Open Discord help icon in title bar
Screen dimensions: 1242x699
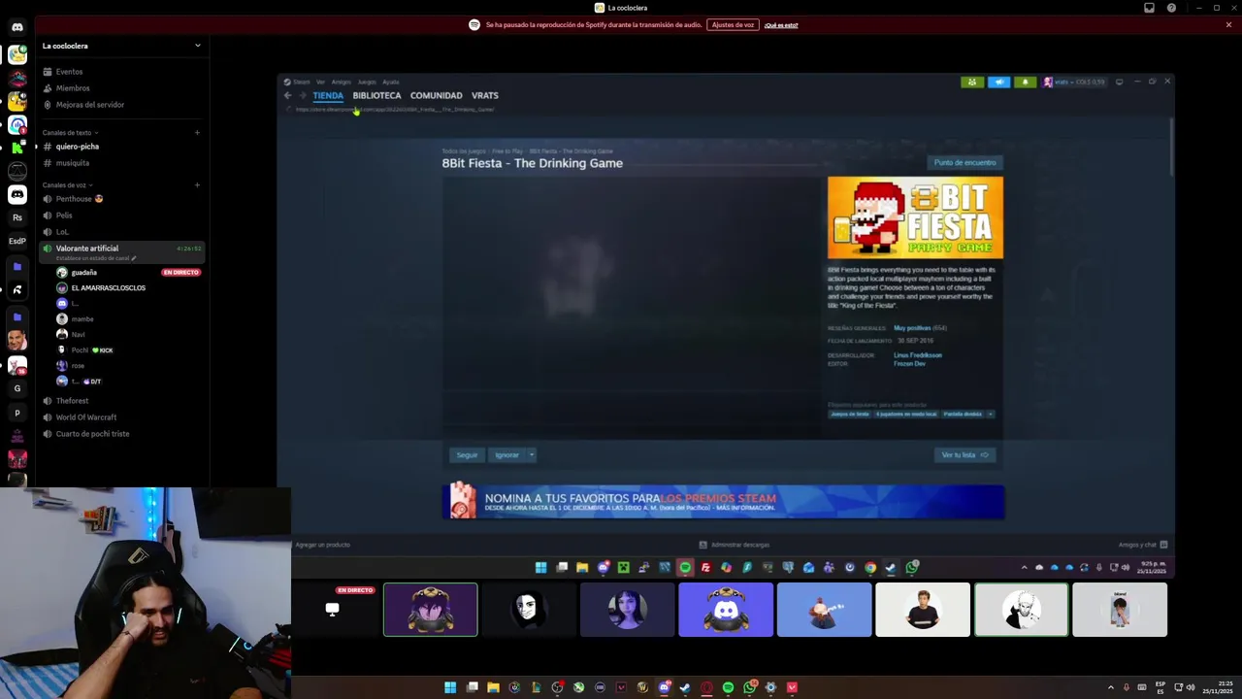(x=1171, y=8)
